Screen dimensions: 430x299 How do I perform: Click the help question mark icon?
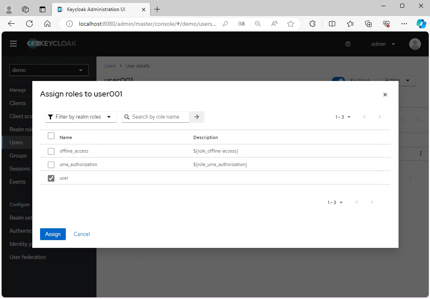pyautogui.click(x=348, y=44)
